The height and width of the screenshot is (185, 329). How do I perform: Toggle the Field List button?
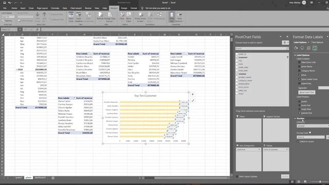click(x=172, y=17)
